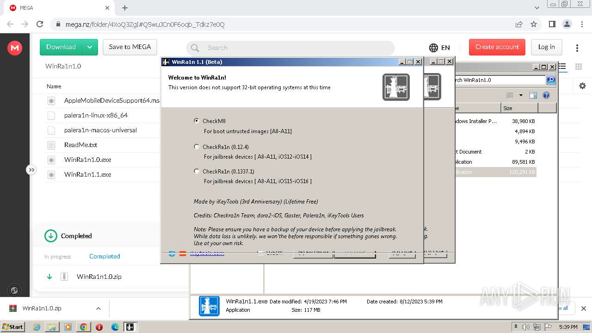The image size is (592, 333).
Task: Sort Explorer files by the Size column
Action: tap(519, 108)
